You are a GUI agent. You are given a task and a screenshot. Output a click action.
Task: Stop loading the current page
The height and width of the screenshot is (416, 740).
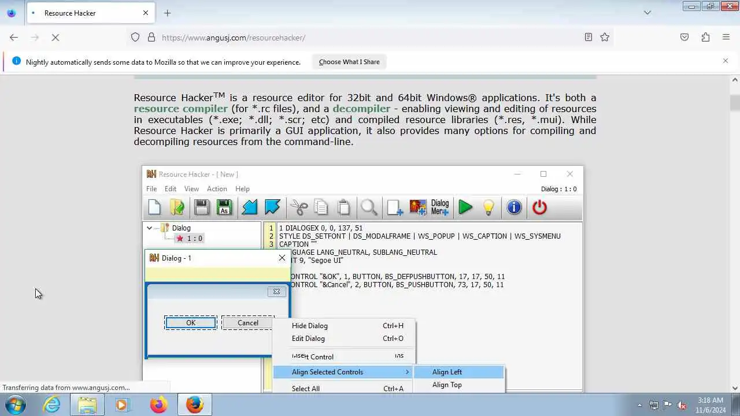pos(55,37)
